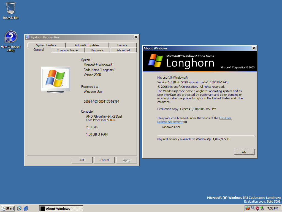Switch to the Remote tab
Viewport: 282px width, 212px height.
pos(122,45)
